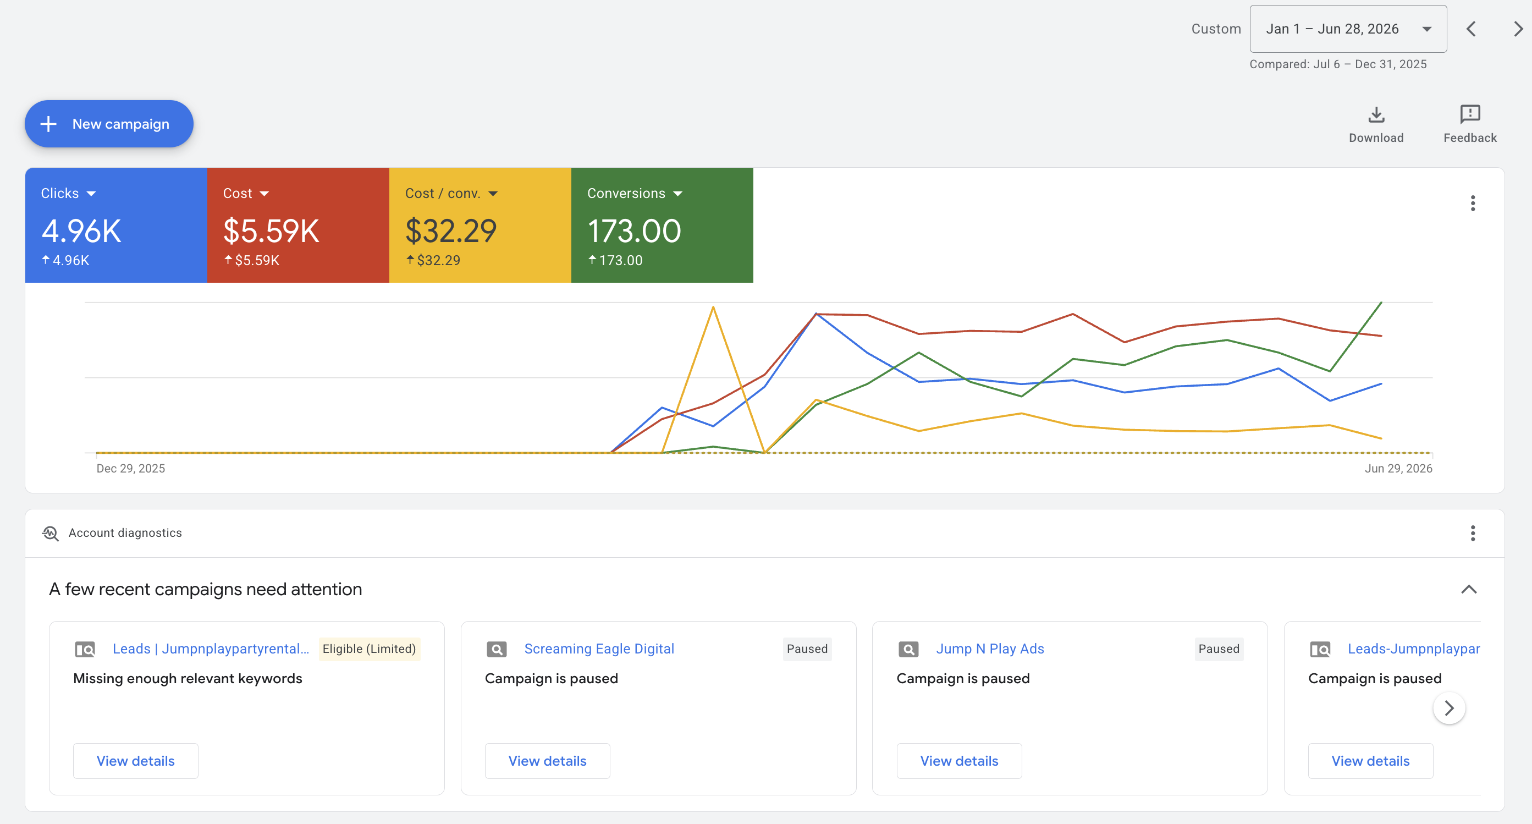This screenshot has height=824, width=1532.
Task: Open the chart card three-dot menu
Action: coord(1473,204)
